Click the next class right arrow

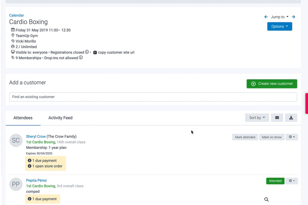294,17
